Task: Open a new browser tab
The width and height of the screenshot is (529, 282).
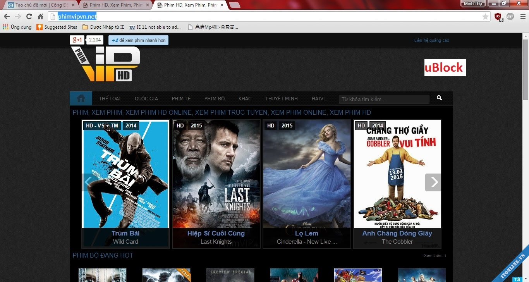Action: (234, 5)
